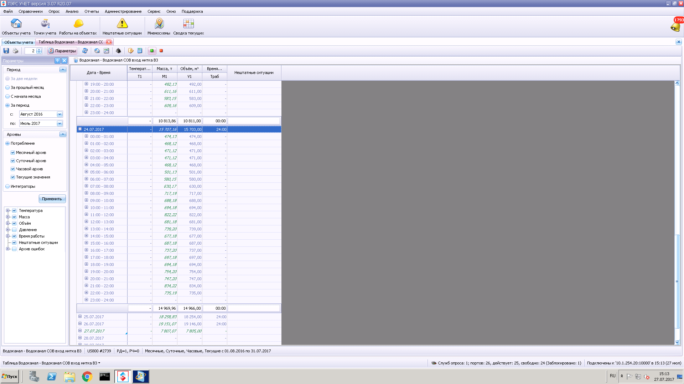The width and height of the screenshot is (684, 384).
Task: Expand the Масса tree node
Action: point(7,217)
